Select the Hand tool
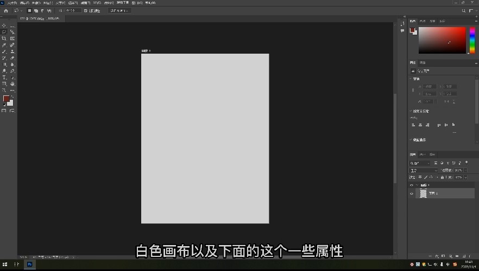The image size is (479, 271). 12,84
